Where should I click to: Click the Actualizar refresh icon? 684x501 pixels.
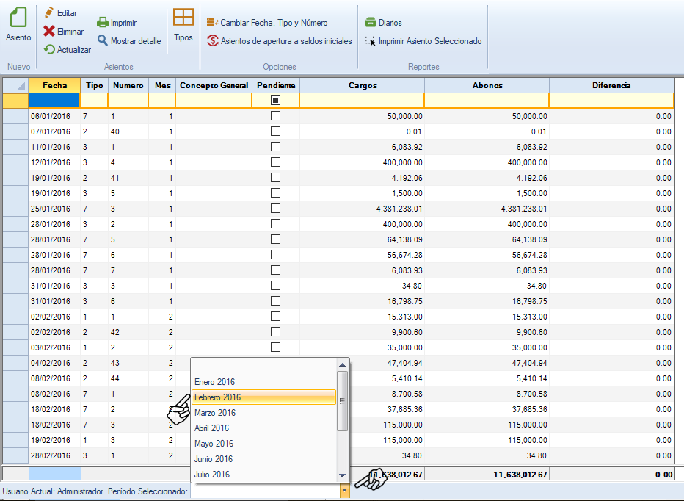pyautogui.click(x=49, y=50)
